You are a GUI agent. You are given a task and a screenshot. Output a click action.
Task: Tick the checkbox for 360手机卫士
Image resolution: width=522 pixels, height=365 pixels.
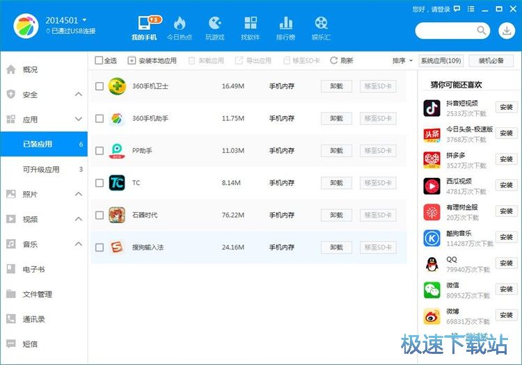[x=100, y=86]
